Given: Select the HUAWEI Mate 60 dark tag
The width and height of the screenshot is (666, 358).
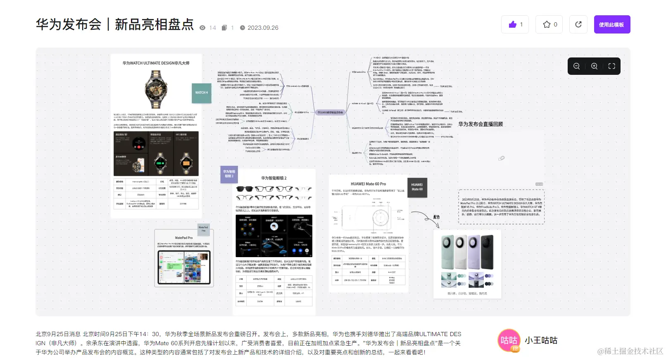Looking at the screenshot, I should [x=417, y=187].
